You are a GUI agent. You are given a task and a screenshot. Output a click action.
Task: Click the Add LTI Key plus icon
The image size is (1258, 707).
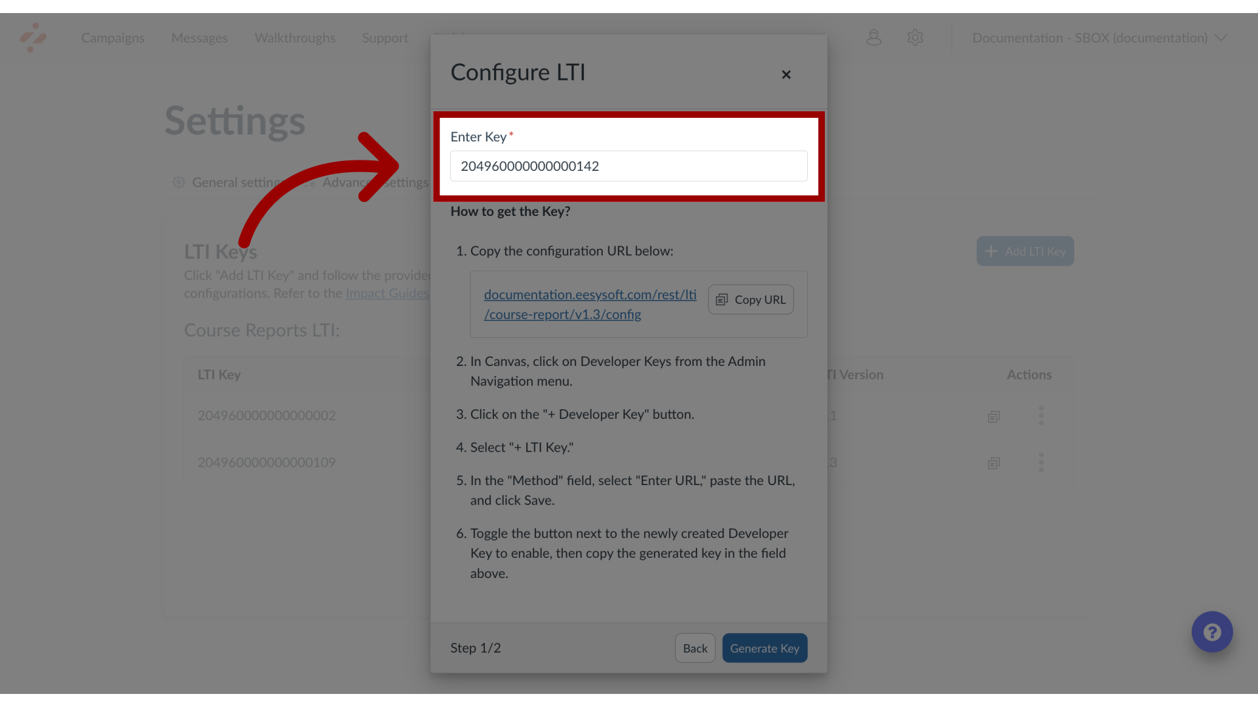991,251
